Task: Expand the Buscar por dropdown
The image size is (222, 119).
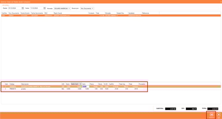Action: coord(92,9)
